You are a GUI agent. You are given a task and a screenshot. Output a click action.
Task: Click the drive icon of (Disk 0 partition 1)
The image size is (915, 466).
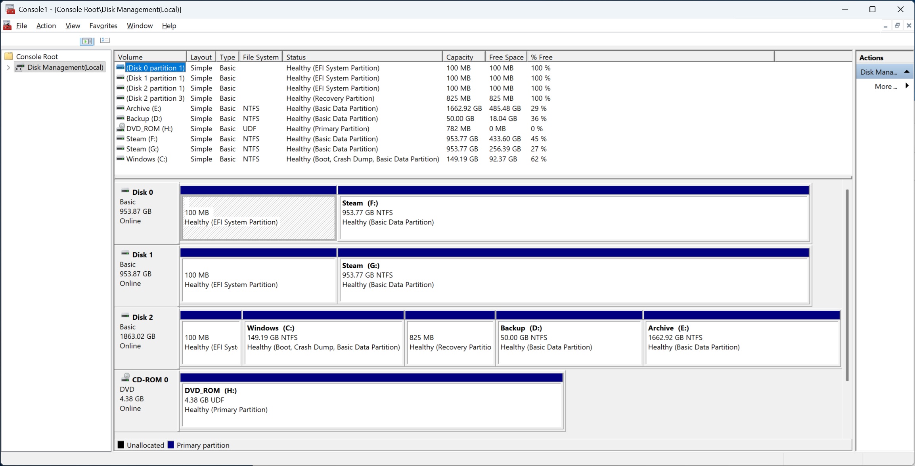(x=121, y=67)
